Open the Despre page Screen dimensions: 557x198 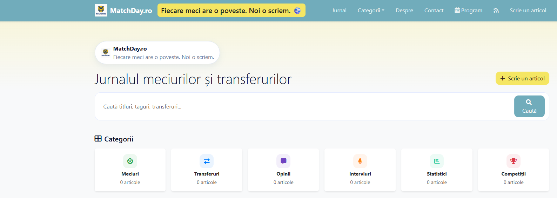[x=404, y=11]
